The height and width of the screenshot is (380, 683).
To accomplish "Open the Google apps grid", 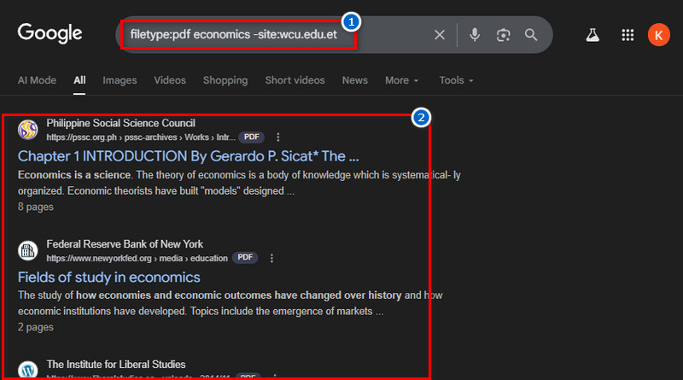I will [x=628, y=35].
